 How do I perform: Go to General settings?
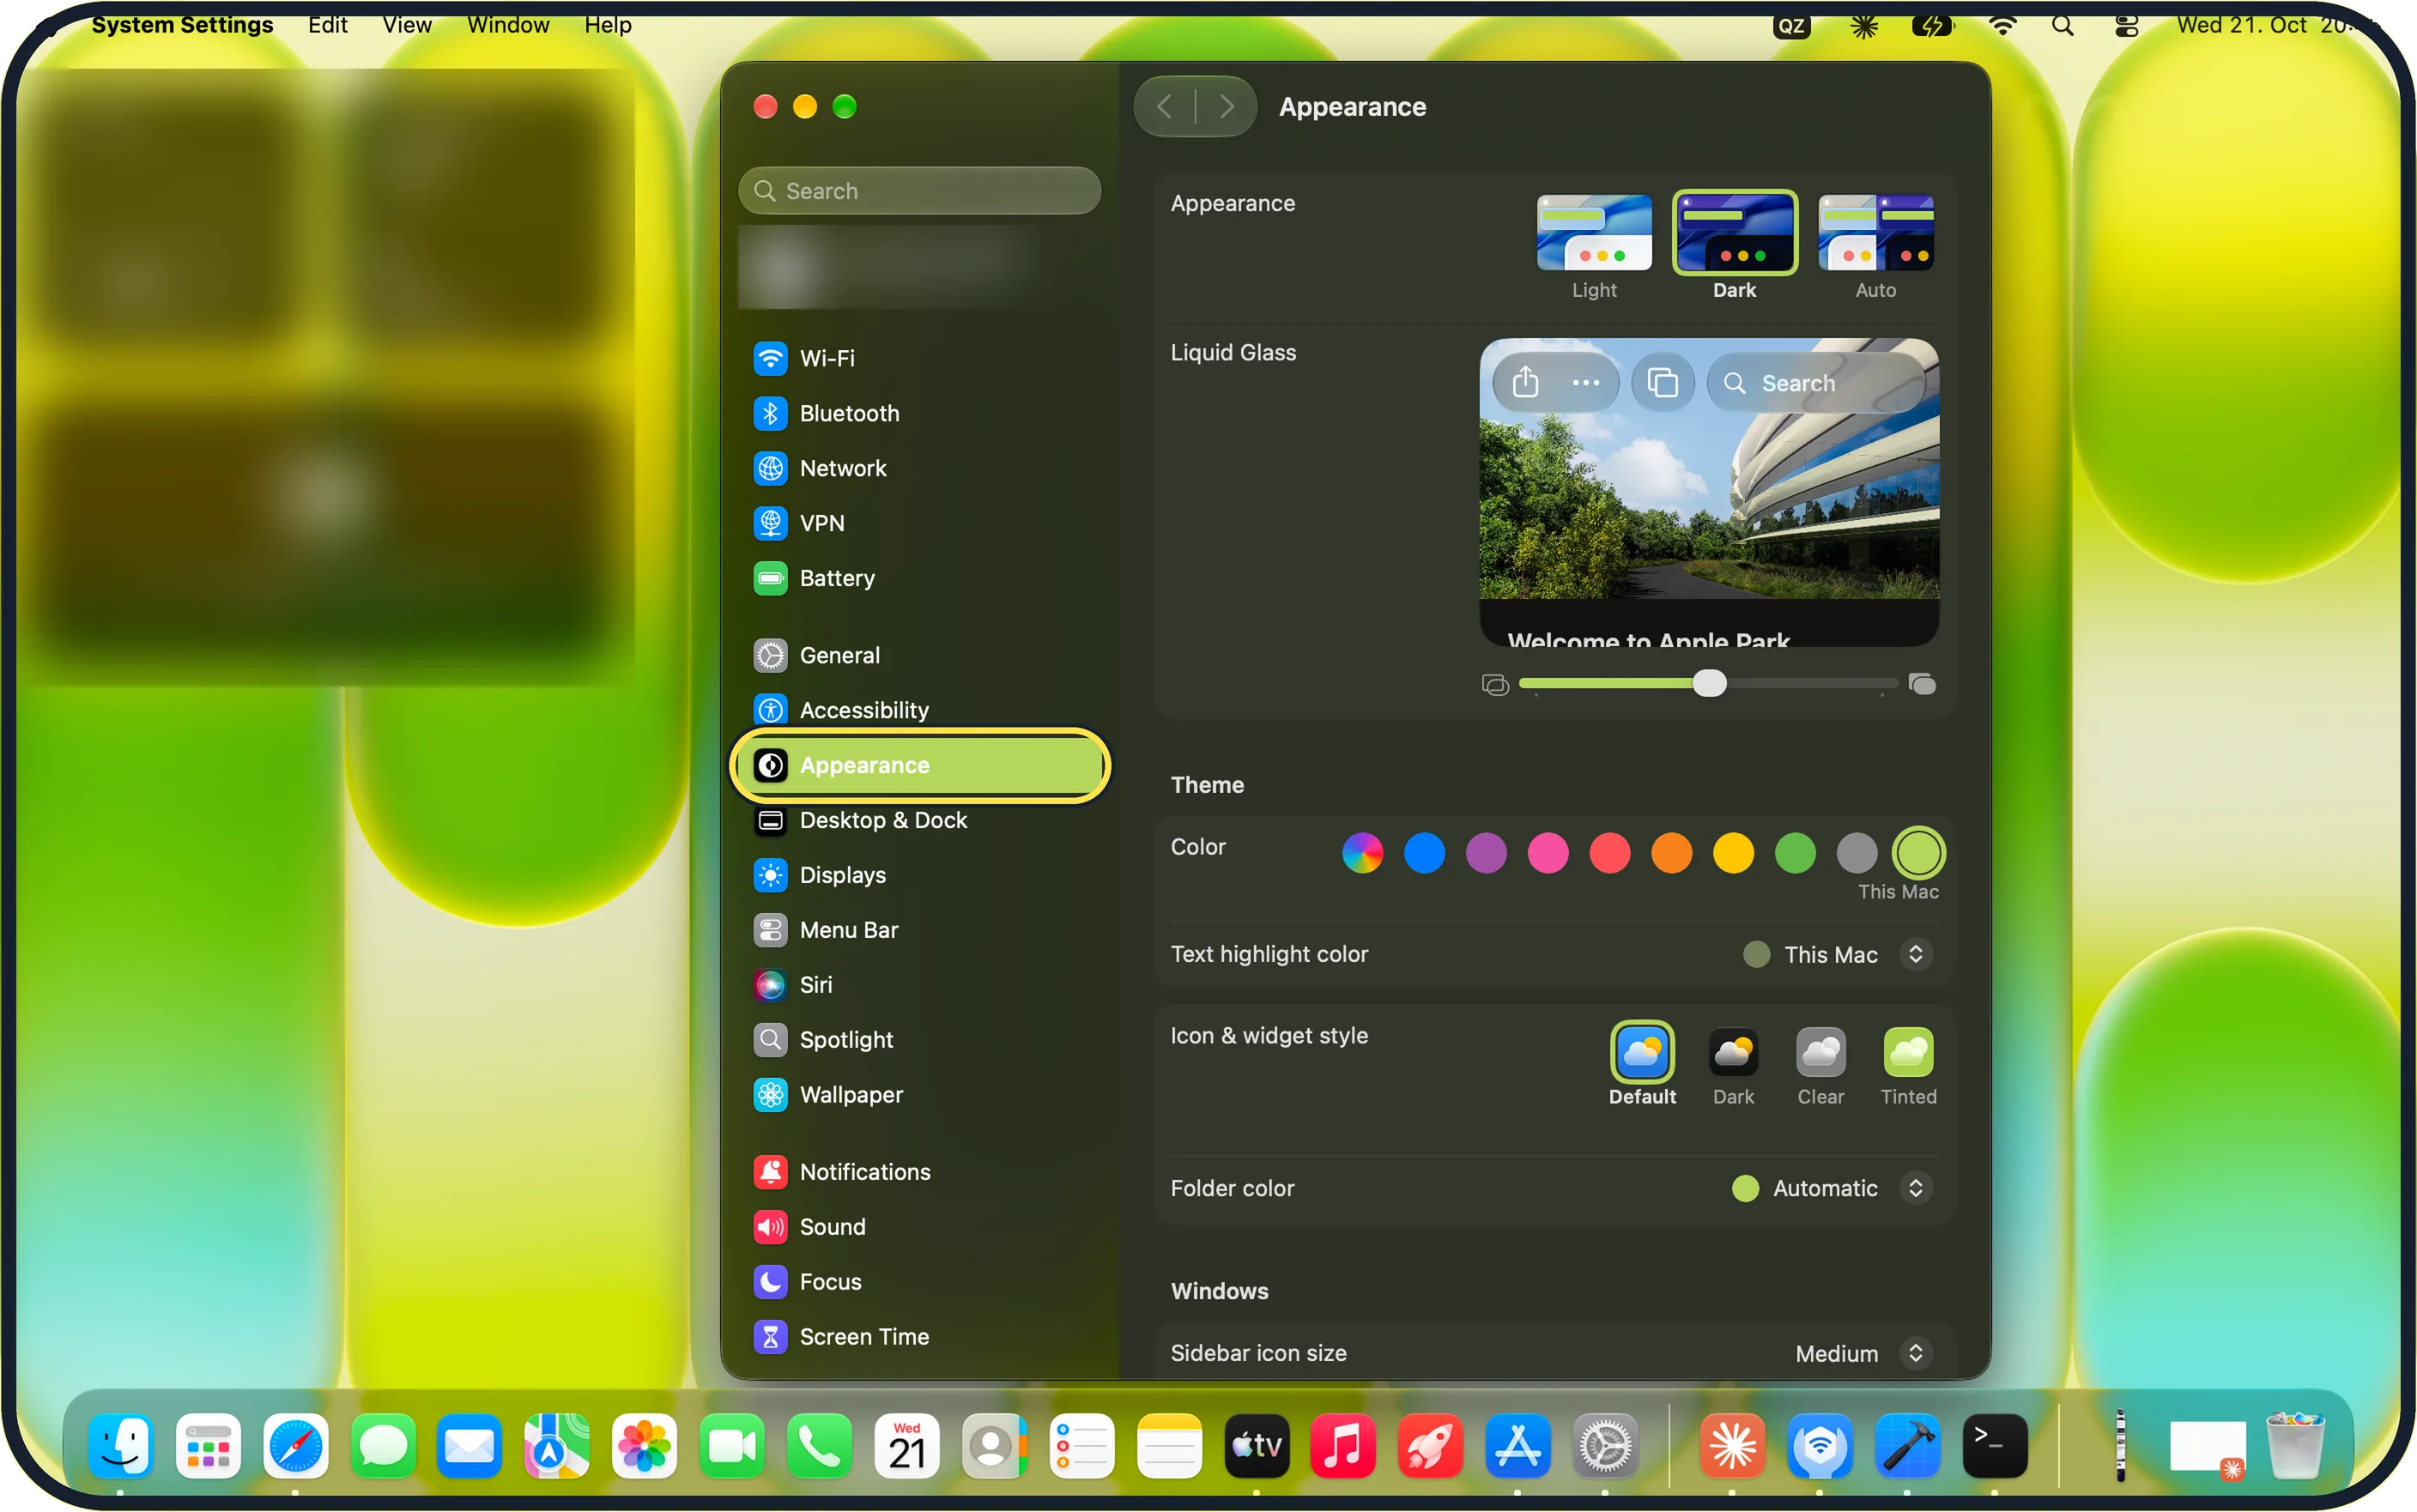pyautogui.click(x=918, y=655)
